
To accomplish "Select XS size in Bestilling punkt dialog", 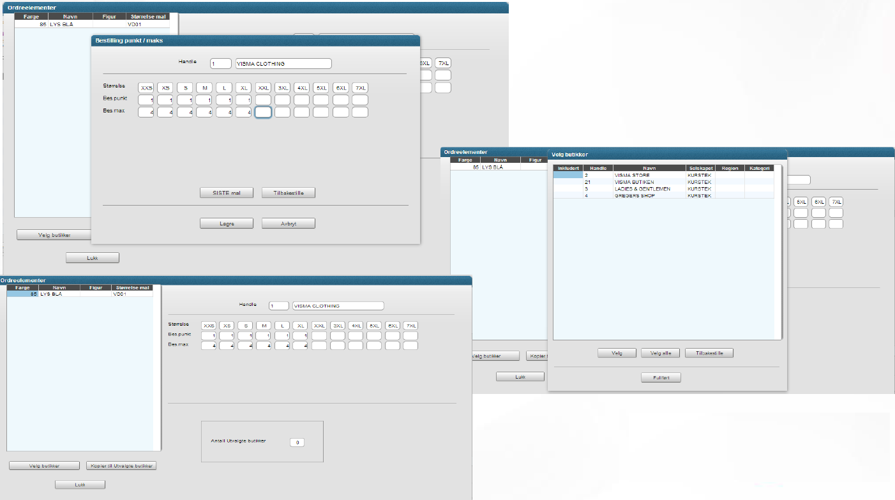I will [x=166, y=87].
